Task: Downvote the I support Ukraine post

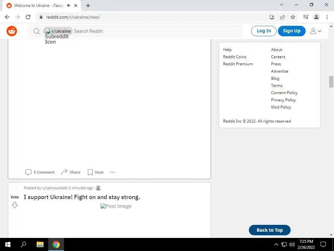Action: pos(15,205)
